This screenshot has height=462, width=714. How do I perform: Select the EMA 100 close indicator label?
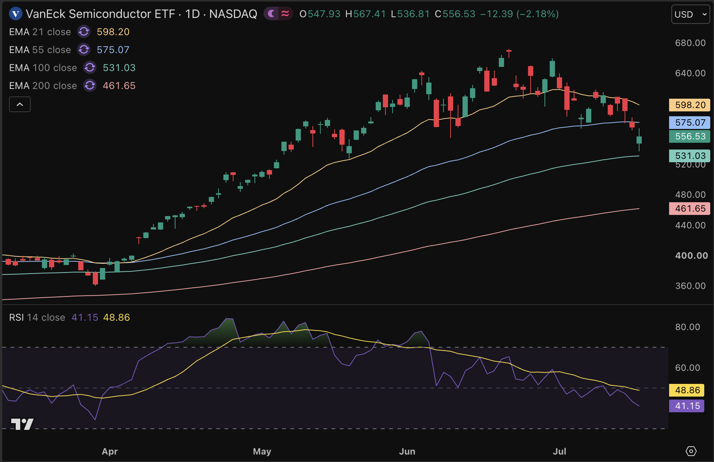(43, 68)
